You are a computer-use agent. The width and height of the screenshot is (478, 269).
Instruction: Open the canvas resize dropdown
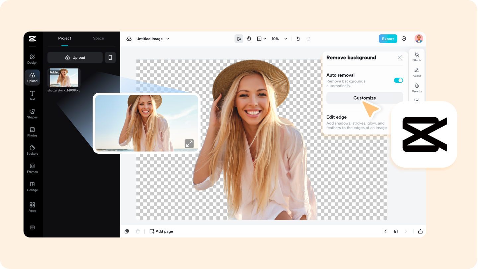(261, 39)
